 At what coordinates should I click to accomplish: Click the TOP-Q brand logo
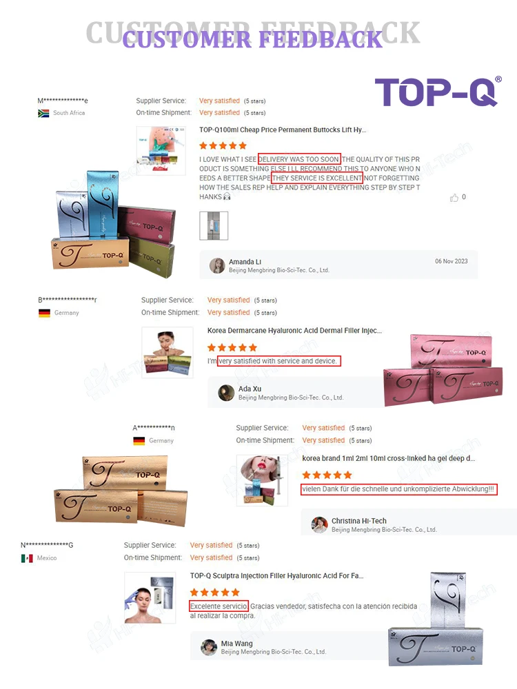point(438,92)
